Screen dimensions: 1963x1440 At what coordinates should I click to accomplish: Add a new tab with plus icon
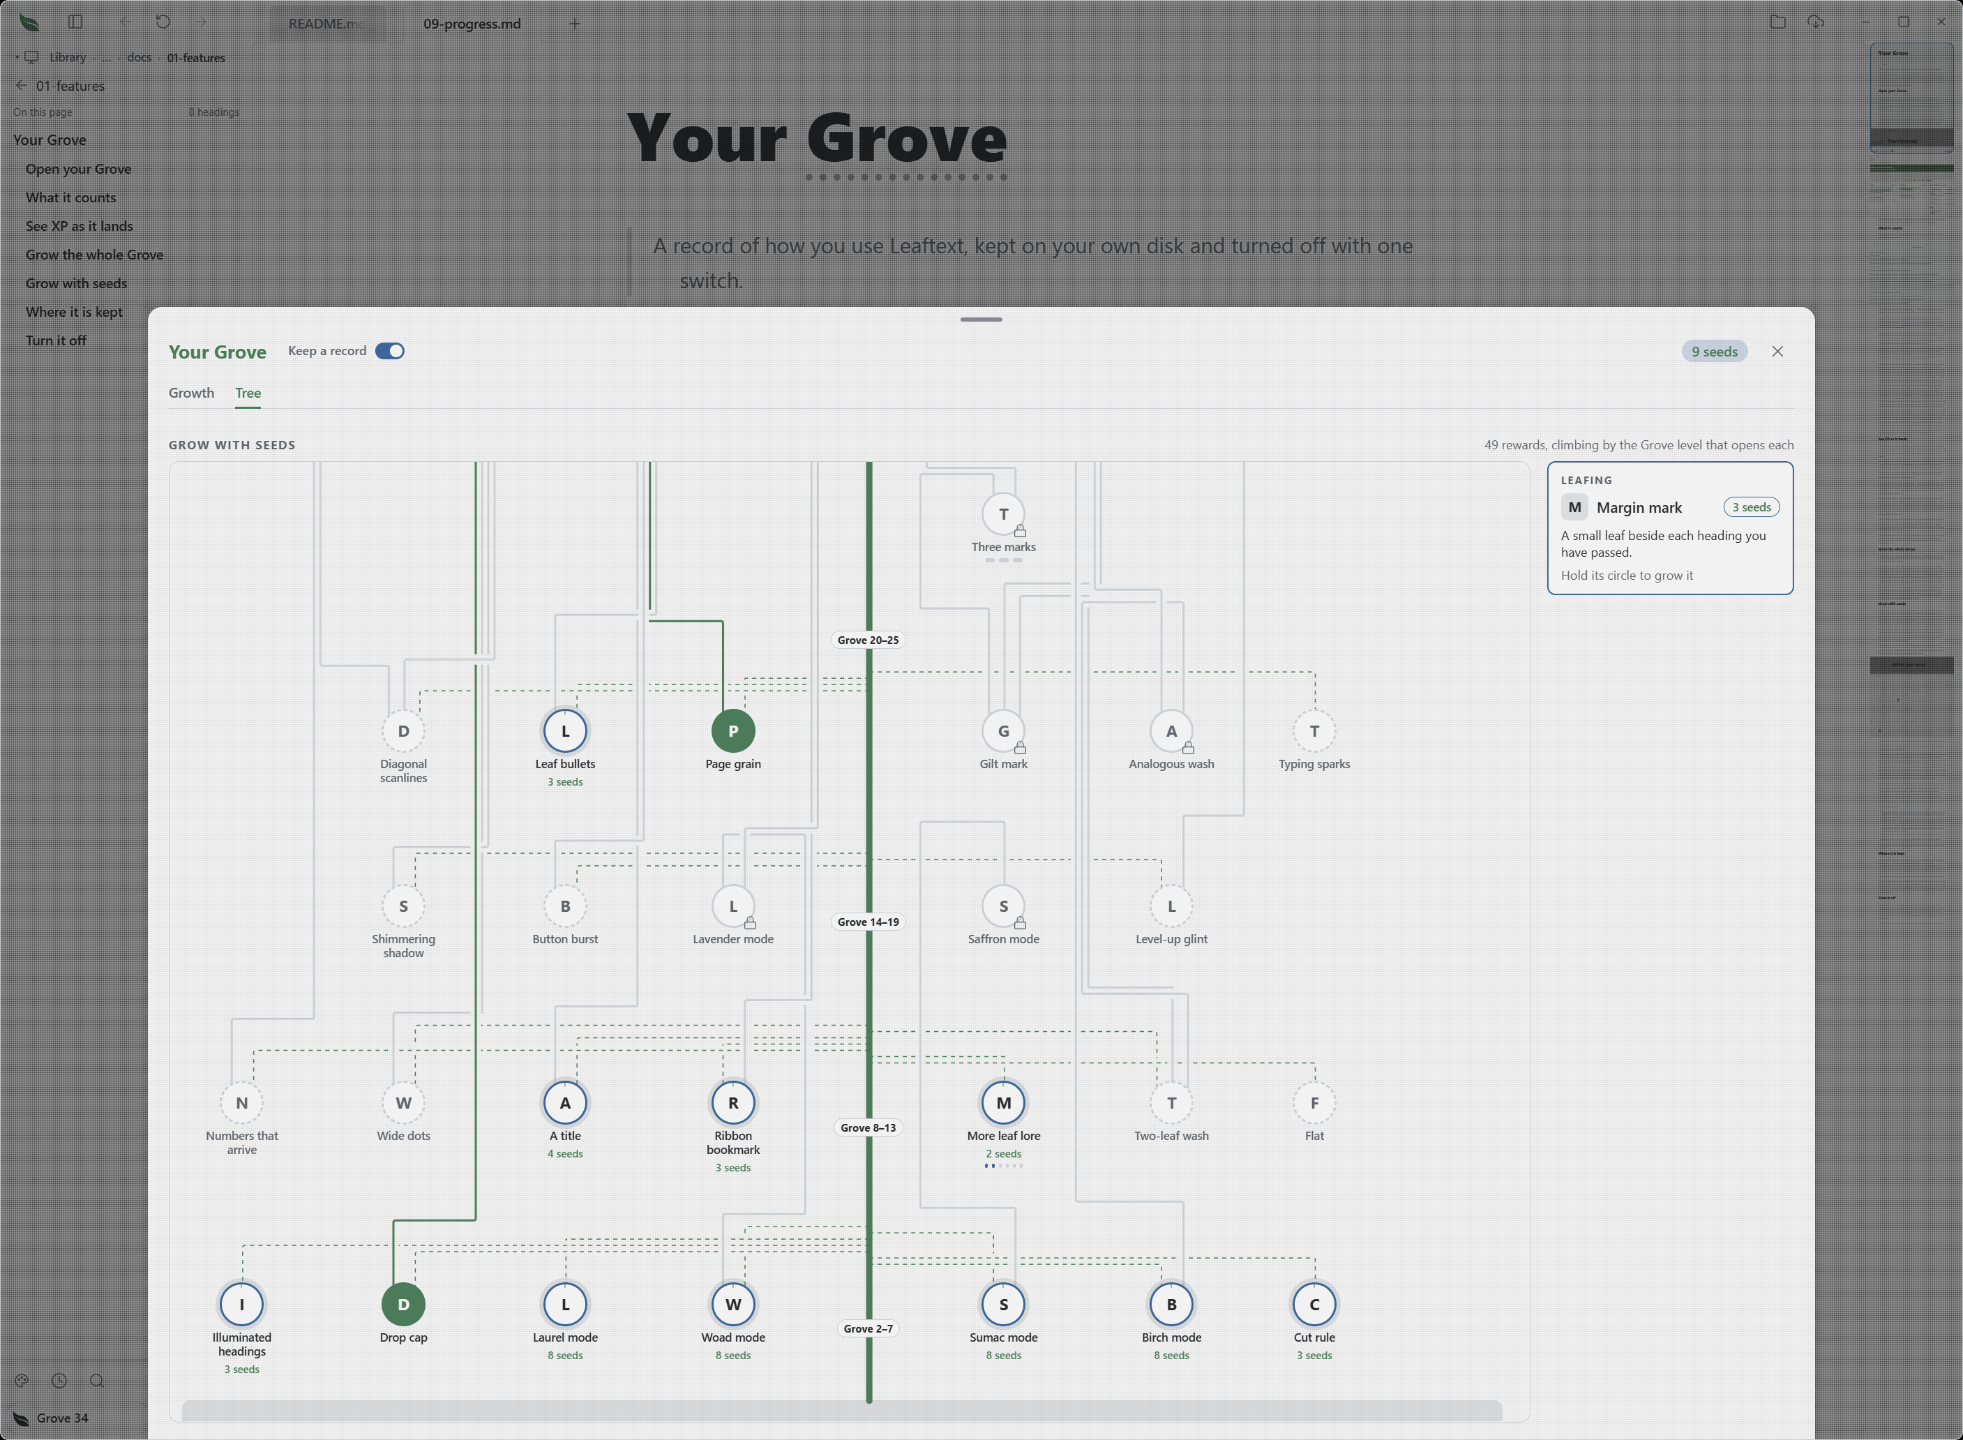[x=574, y=24]
